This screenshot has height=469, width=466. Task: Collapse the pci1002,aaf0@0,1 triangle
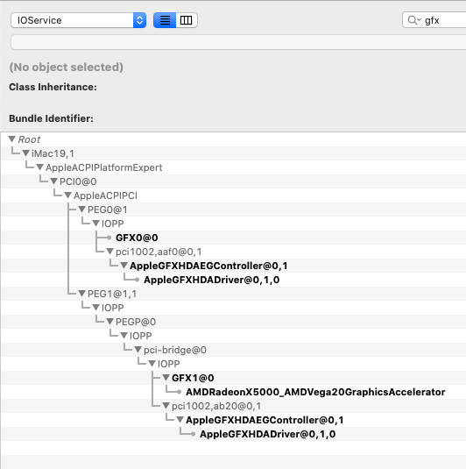(109, 252)
